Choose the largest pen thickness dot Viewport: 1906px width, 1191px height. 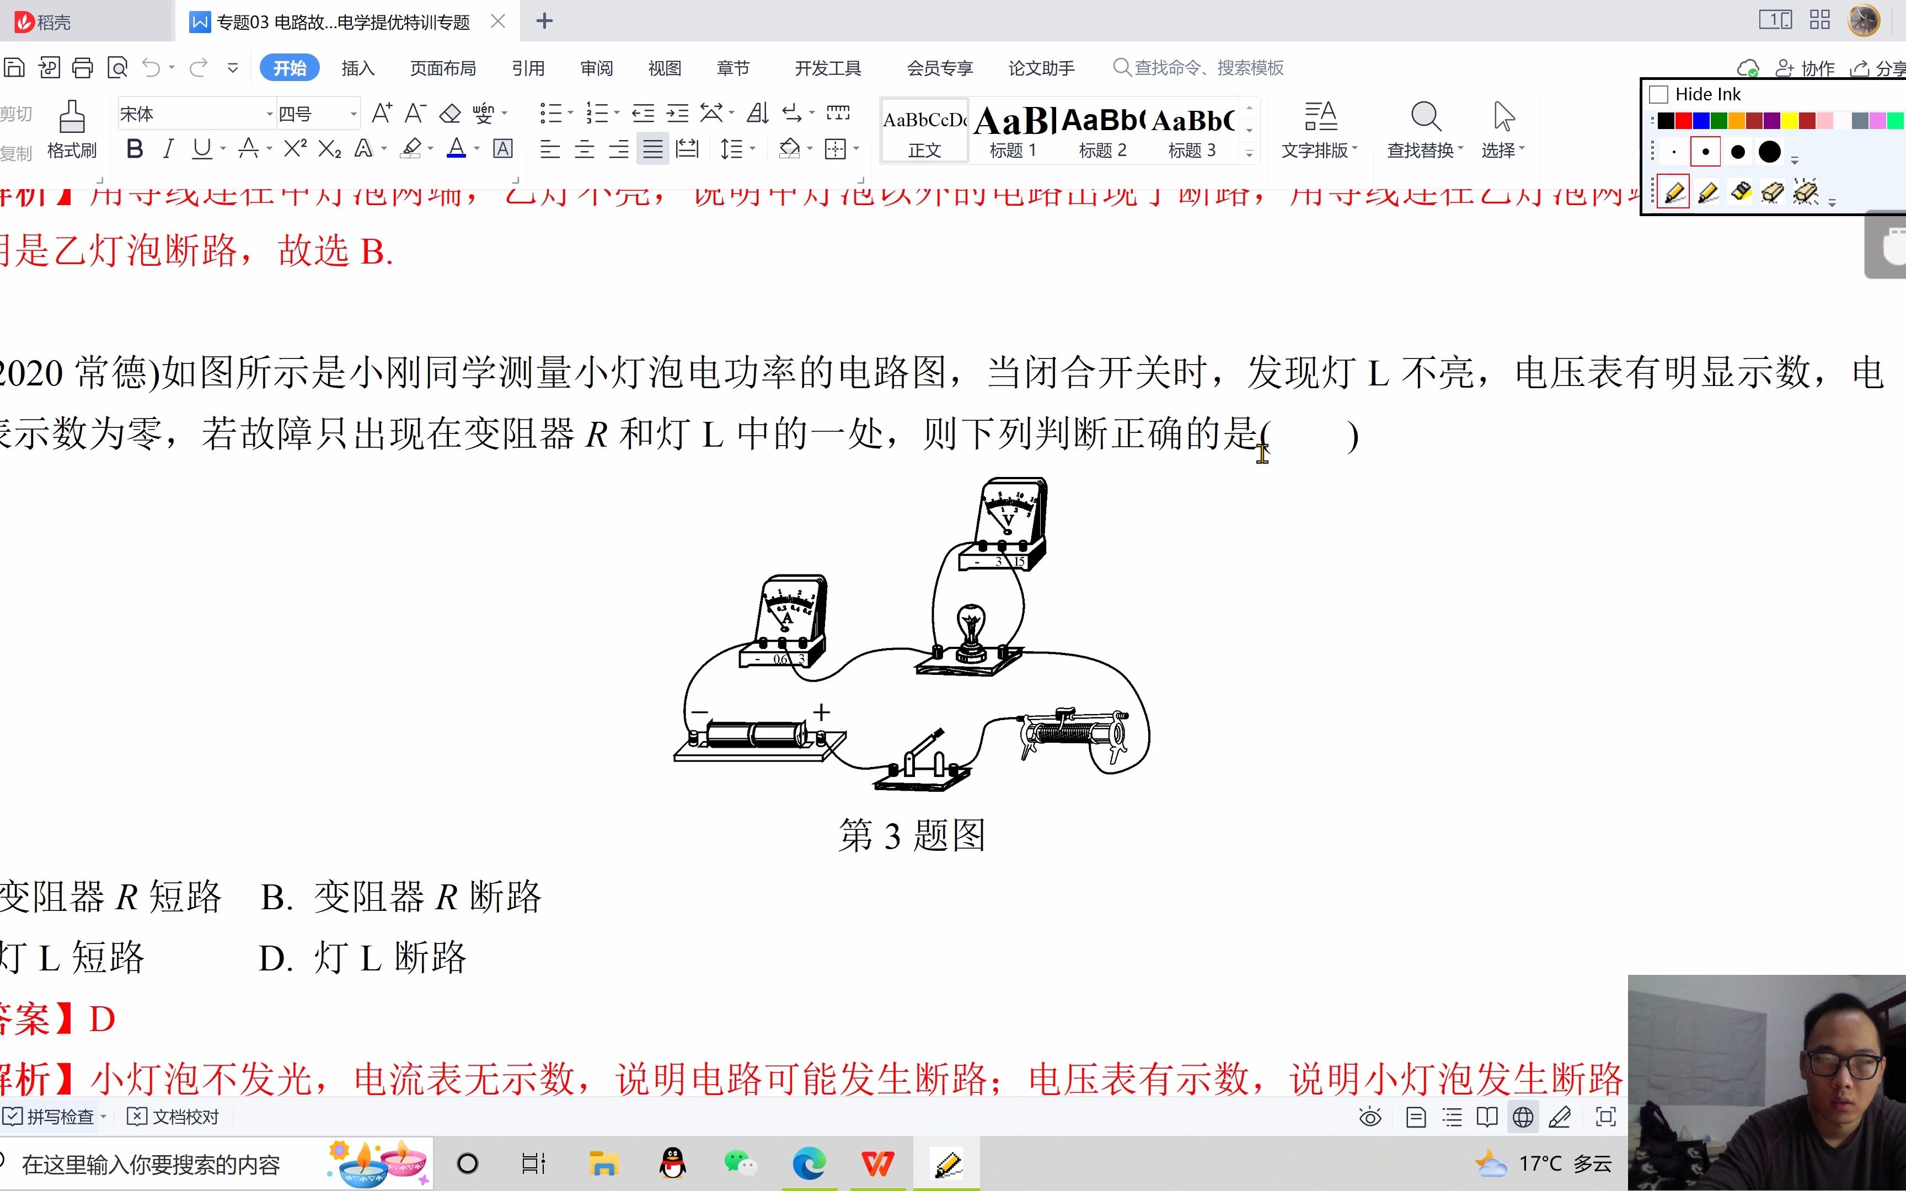tap(1770, 152)
